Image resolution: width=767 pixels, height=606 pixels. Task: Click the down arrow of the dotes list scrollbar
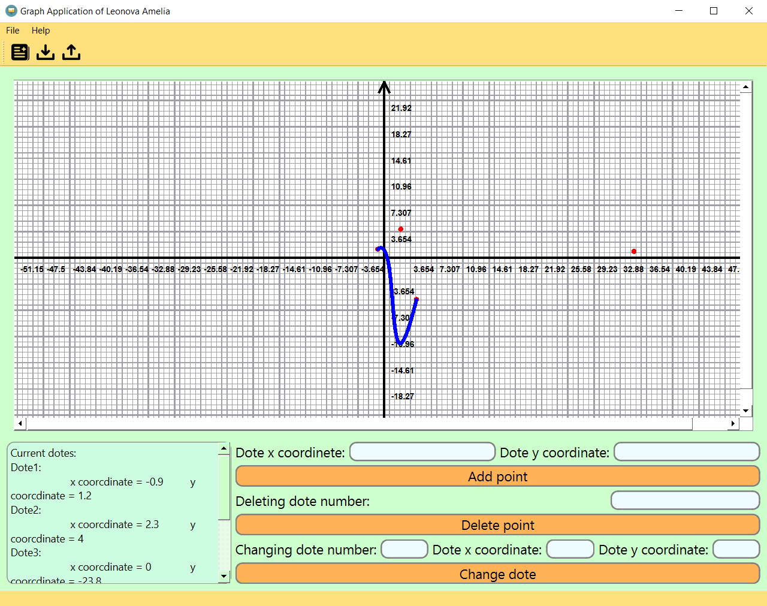(224, 576)
